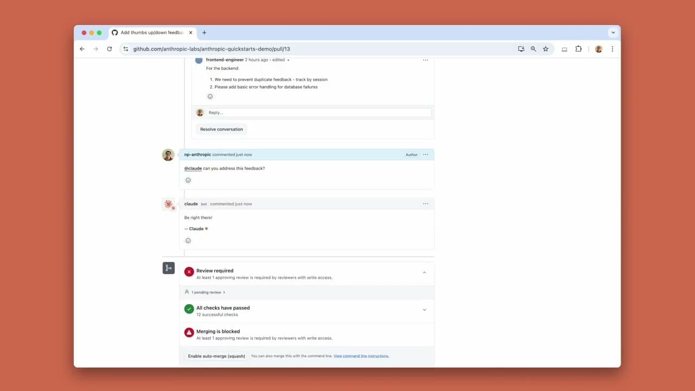Open Chrome's three-dot menu
This screenshot has width=695, height=391.
pyautogui.click(x=612, y=49)
